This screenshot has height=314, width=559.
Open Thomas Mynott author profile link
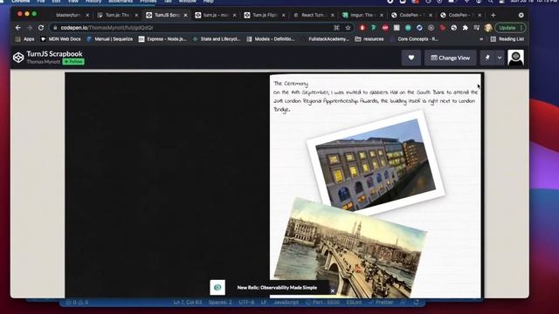pos(44,62)
